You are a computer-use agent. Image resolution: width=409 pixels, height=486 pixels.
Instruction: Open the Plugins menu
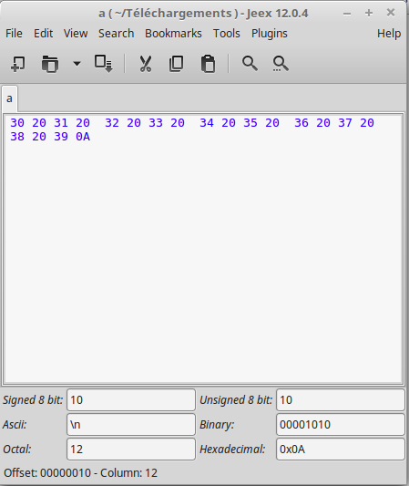pyautogui.click(x=270, y=34)
